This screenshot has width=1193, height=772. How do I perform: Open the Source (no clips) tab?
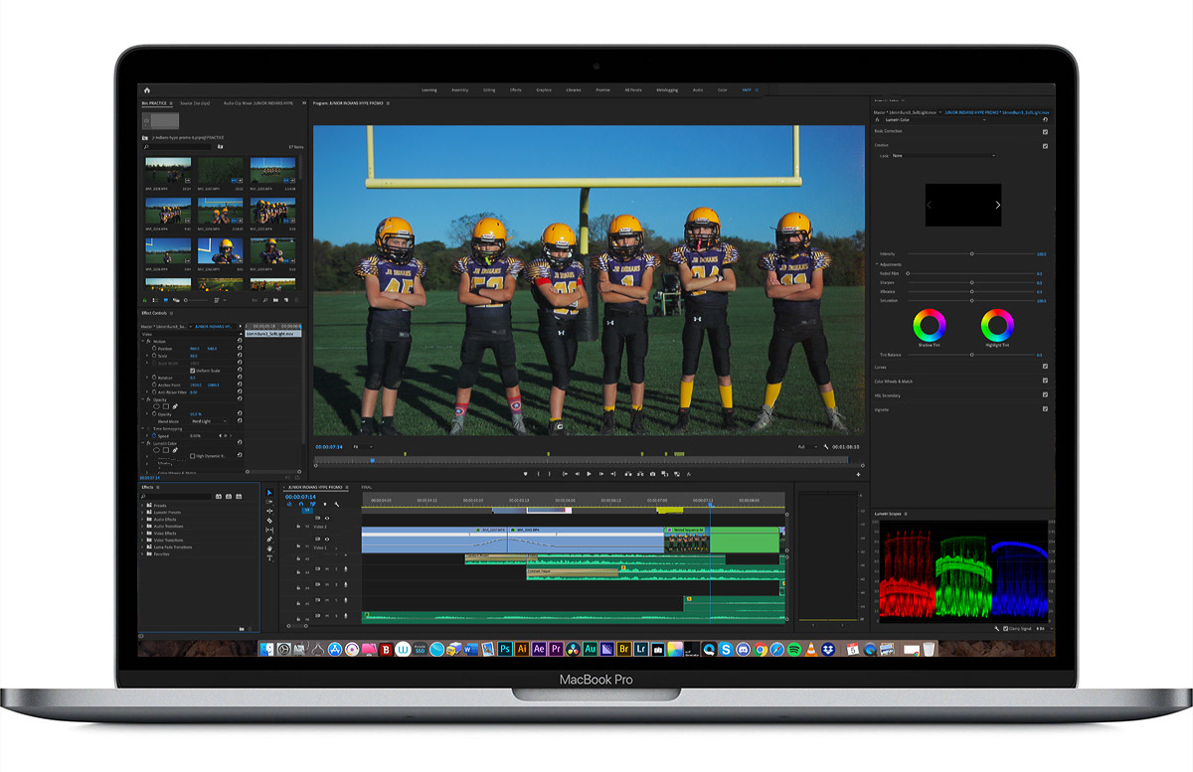point(195,103)
